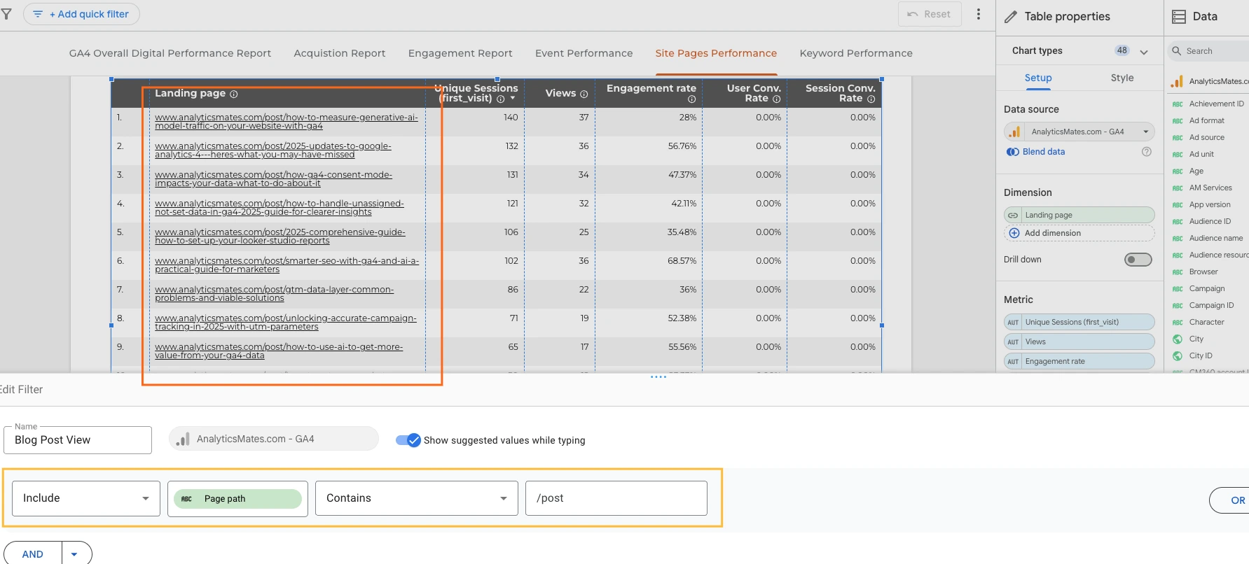Click the help icon beside Blend data
This screenshot has width=1249, height=564.
1147,152
